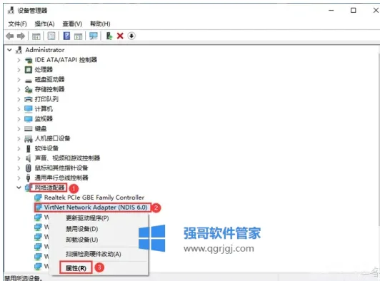This screenshot has height=281, width=380.
Task: Click the Back arrow toolbar icon
Action: click(x=10, y=36)
